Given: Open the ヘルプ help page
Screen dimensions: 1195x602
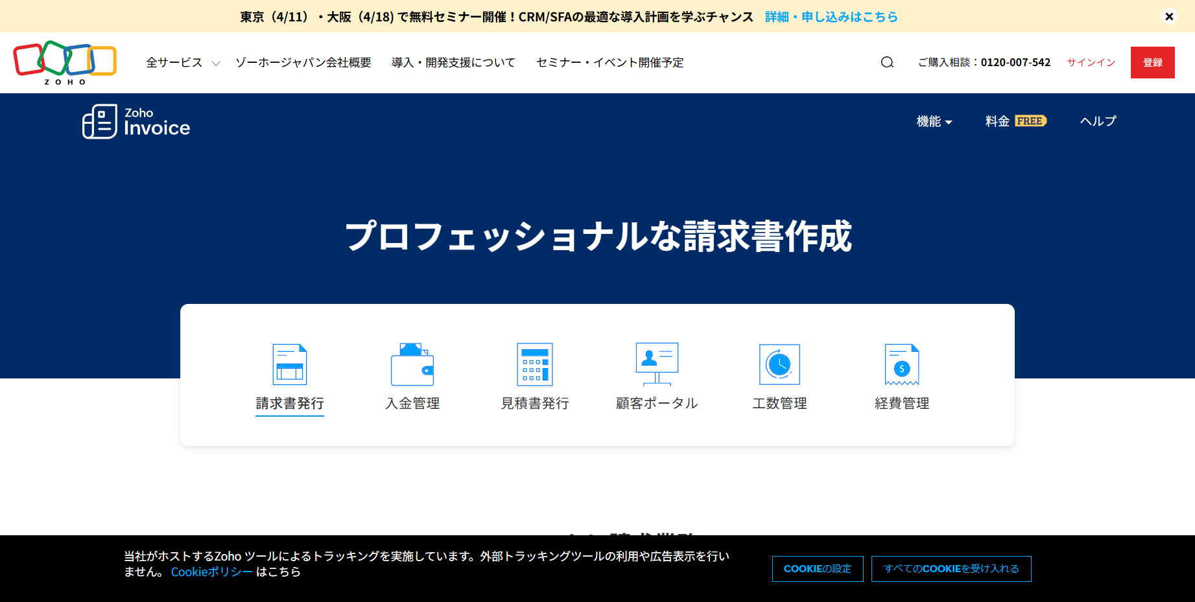Looking at the screenshot, I should tap(1098, 121).
